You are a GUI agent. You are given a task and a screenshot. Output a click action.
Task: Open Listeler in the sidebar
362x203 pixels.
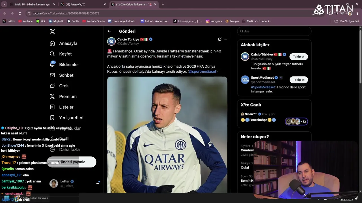pos(61,107)
